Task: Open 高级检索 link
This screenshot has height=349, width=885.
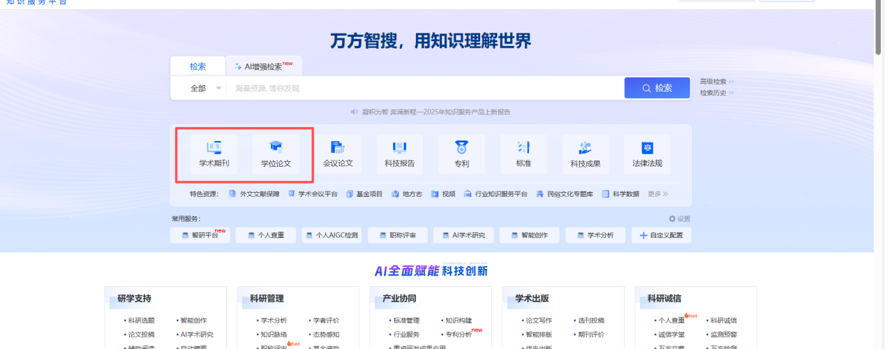Action: pyautogui.click(x=717, y=82)
